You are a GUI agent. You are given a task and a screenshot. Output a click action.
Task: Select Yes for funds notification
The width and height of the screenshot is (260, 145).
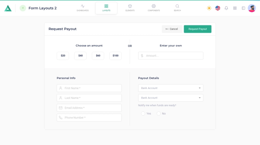coord(143,114)
